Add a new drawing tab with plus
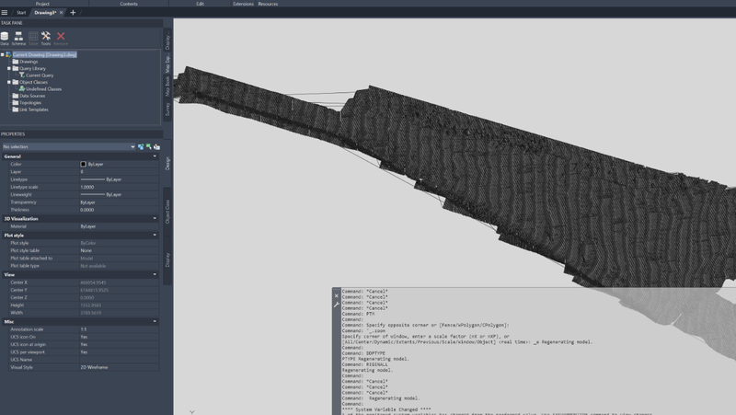The height and width of the screenshot is (415, 736). point(74,13)
